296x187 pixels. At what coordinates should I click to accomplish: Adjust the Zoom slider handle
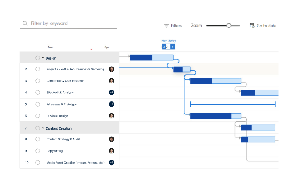pyautogui.click(x=229, y=26)
